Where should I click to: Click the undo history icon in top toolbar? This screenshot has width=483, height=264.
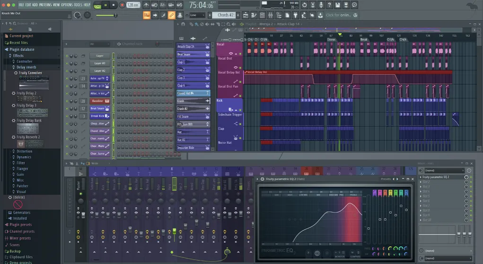(304, 5)
